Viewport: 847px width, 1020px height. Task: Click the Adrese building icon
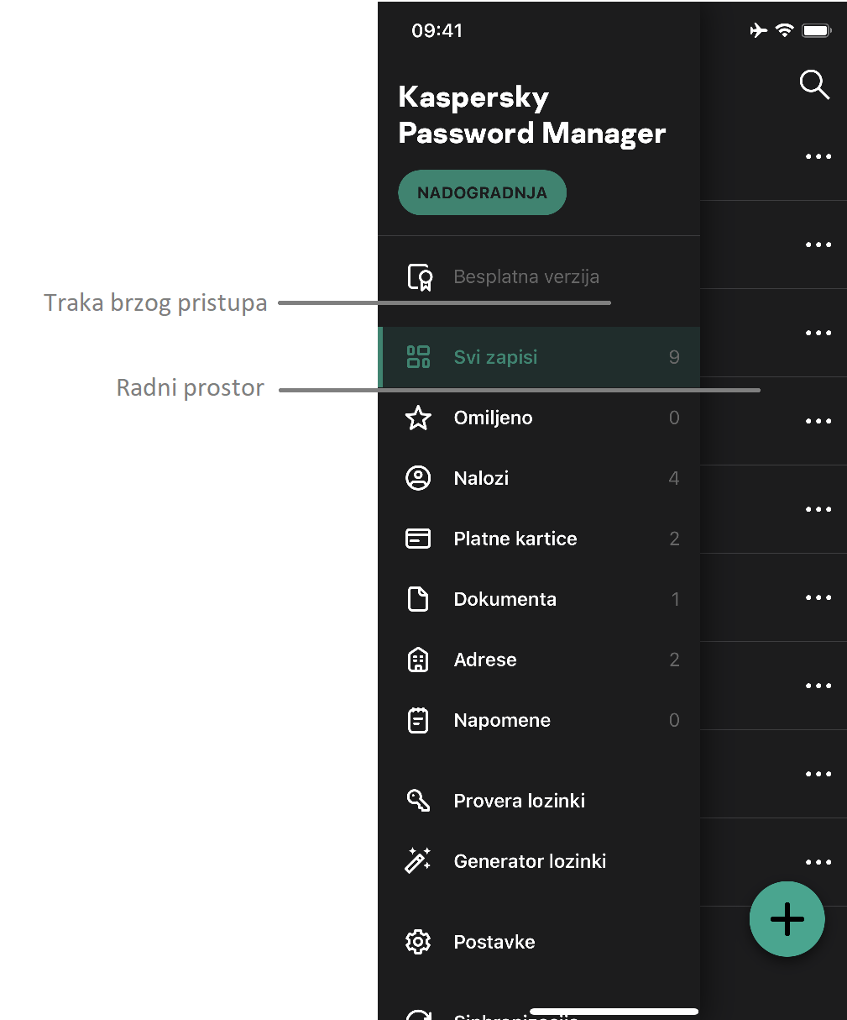[x=418, y=660]
